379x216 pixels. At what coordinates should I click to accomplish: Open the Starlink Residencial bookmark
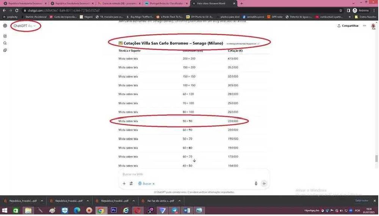[x=34, y=17]
